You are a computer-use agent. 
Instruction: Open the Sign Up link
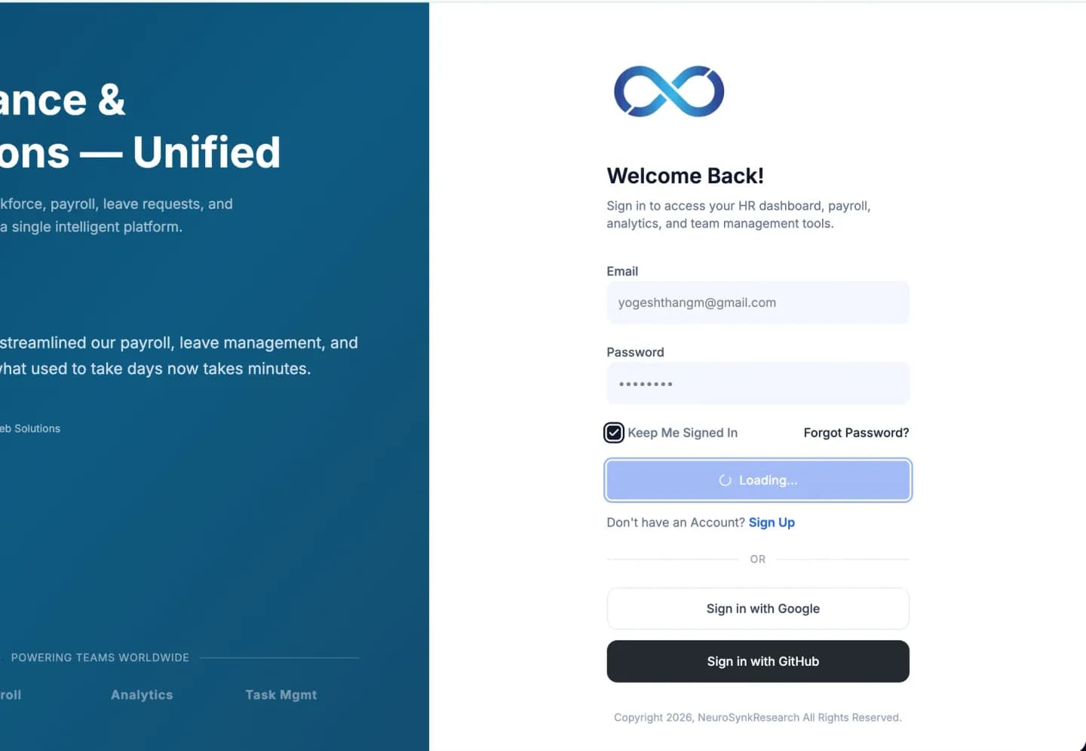tap(772, 523)
